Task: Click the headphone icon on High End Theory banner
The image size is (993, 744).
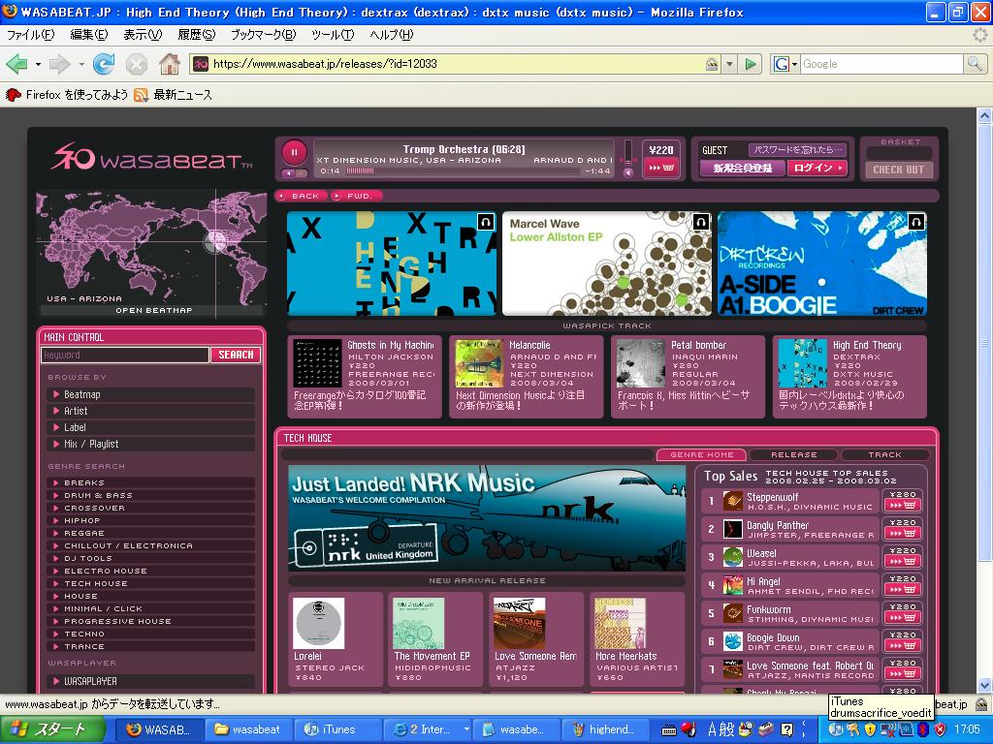Action: [485, 222]
